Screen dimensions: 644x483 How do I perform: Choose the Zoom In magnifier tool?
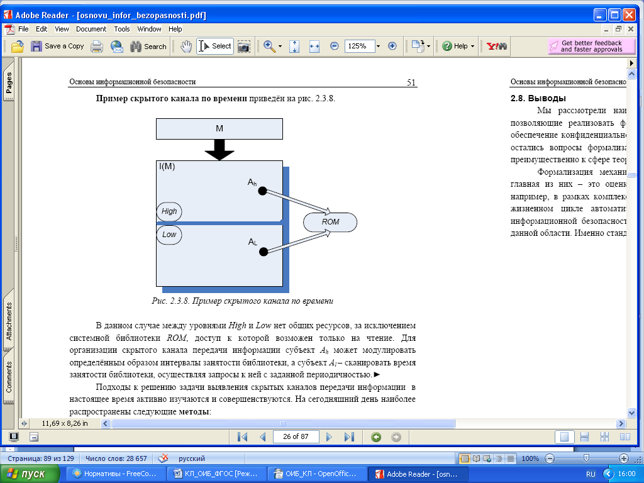tap(269, 47)
